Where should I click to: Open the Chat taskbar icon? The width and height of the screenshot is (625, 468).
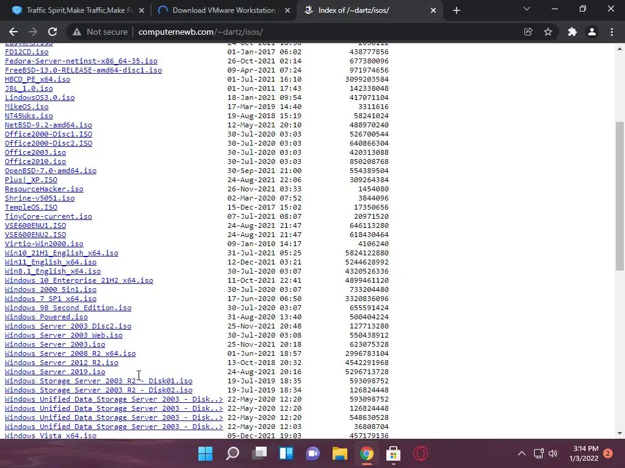313,453
